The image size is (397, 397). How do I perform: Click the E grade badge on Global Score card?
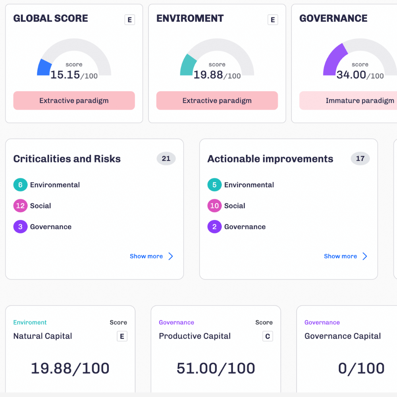(x=130, y=20)
